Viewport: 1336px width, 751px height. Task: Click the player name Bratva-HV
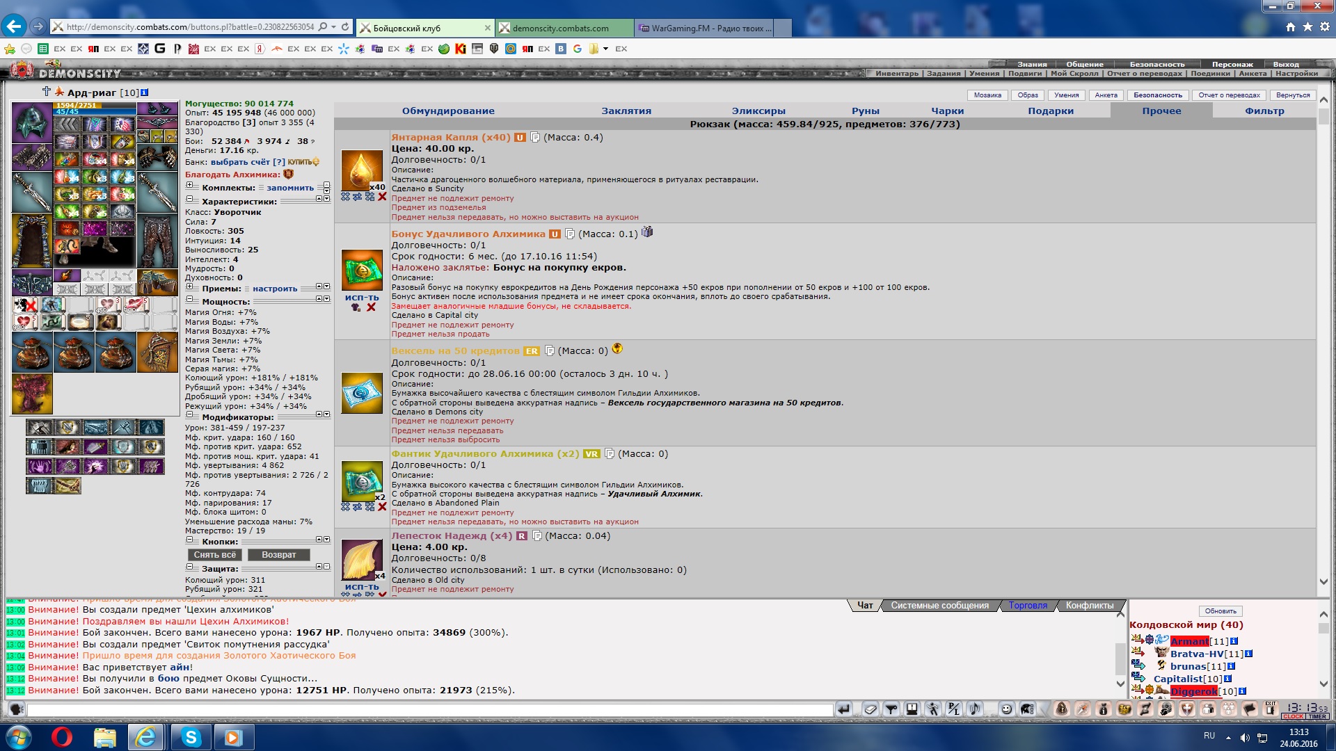[x=1197, y=654]
